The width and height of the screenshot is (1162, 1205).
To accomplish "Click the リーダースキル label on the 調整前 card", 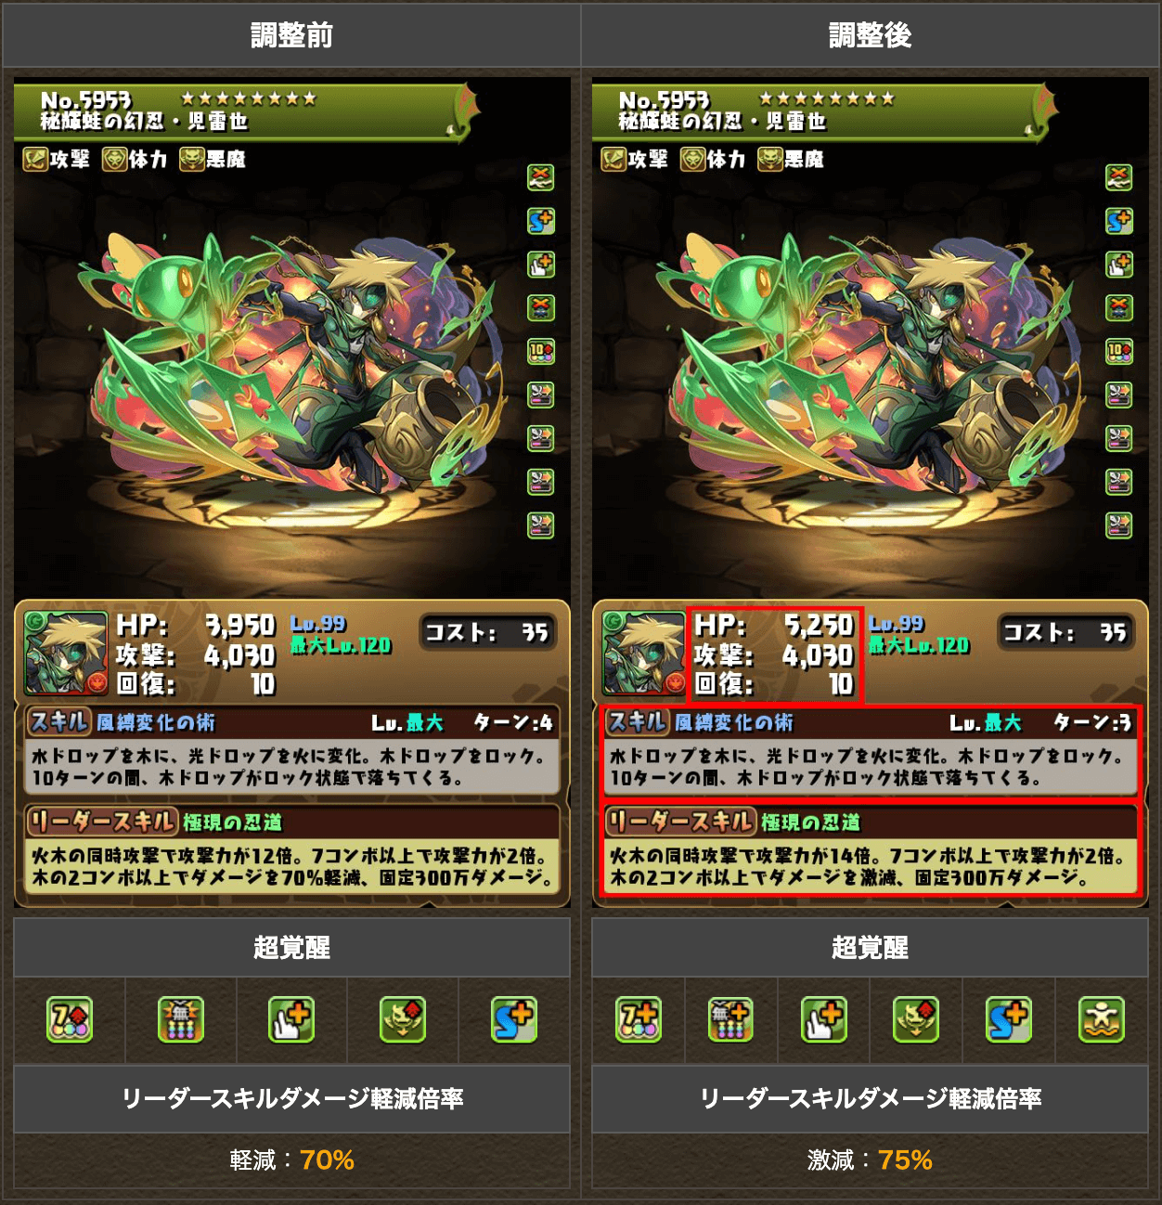I will [101, 822].
